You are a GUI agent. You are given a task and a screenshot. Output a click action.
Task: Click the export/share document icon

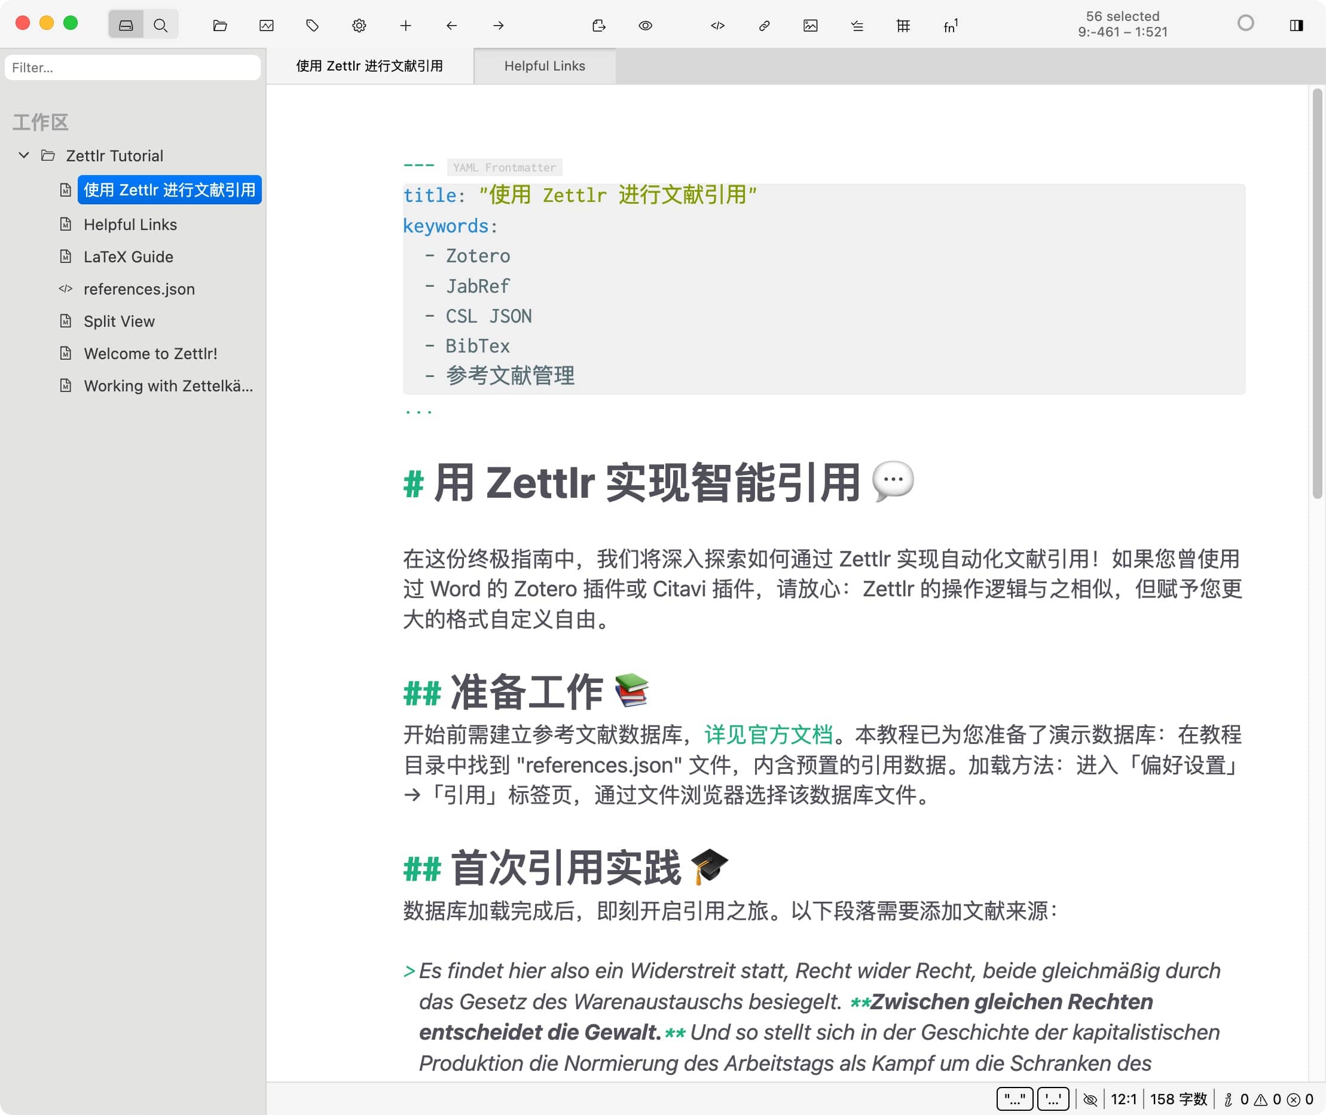click(x=598, y=25)
